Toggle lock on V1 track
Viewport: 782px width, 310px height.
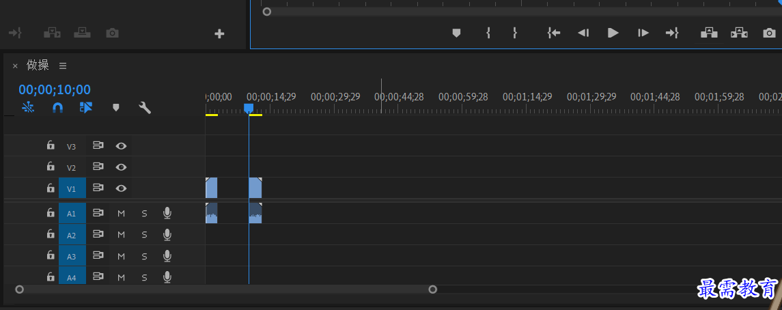[51, 188]
